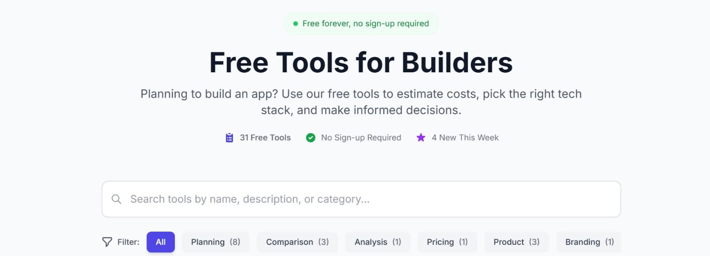Click the funnel icon next to Filter label
The image size is (710, 256).
click(x=107, y=242)
